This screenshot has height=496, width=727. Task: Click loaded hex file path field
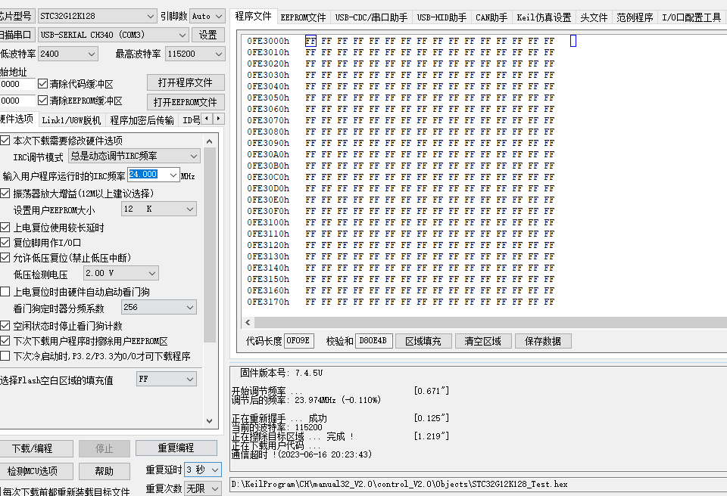click(x=478, y=484)
